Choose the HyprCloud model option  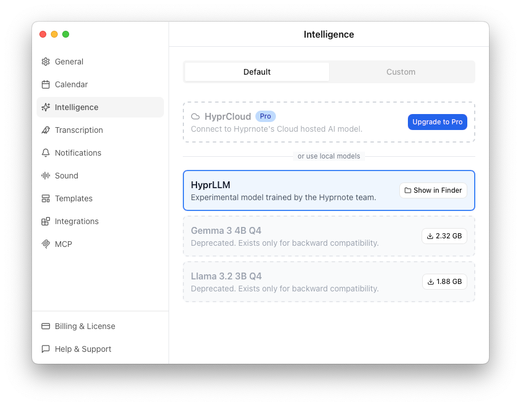tap(286, 122)
